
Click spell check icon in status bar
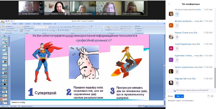[19, 106]
